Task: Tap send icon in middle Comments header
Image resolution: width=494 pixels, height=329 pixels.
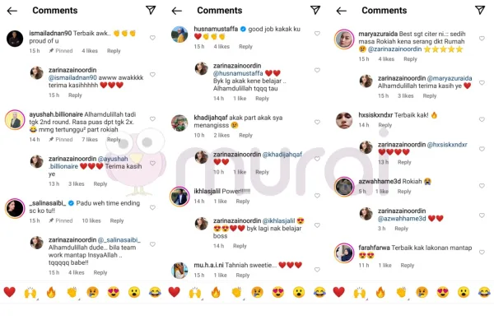Action: click(x=315, y=10)
